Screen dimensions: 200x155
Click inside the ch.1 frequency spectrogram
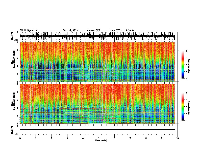coord(97,62)
